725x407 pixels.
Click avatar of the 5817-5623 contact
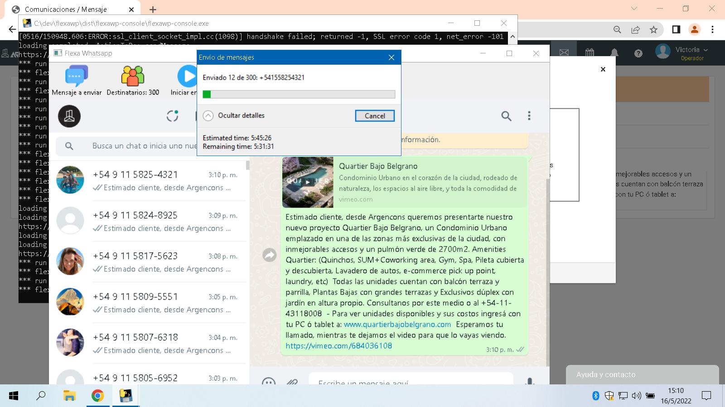click(70, 261)
